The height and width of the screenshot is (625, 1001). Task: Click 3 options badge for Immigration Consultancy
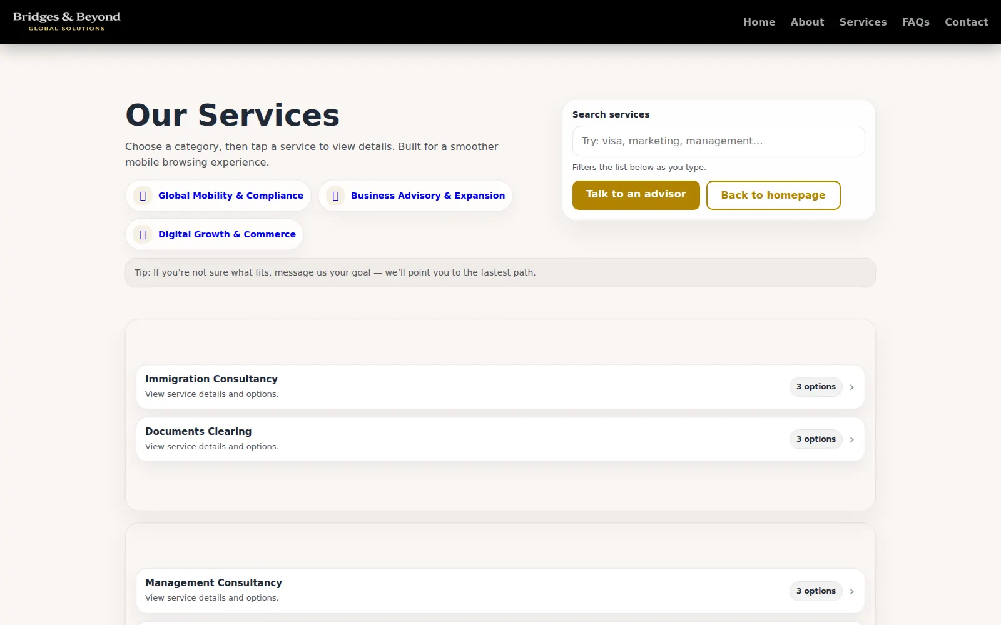[816, 387]
